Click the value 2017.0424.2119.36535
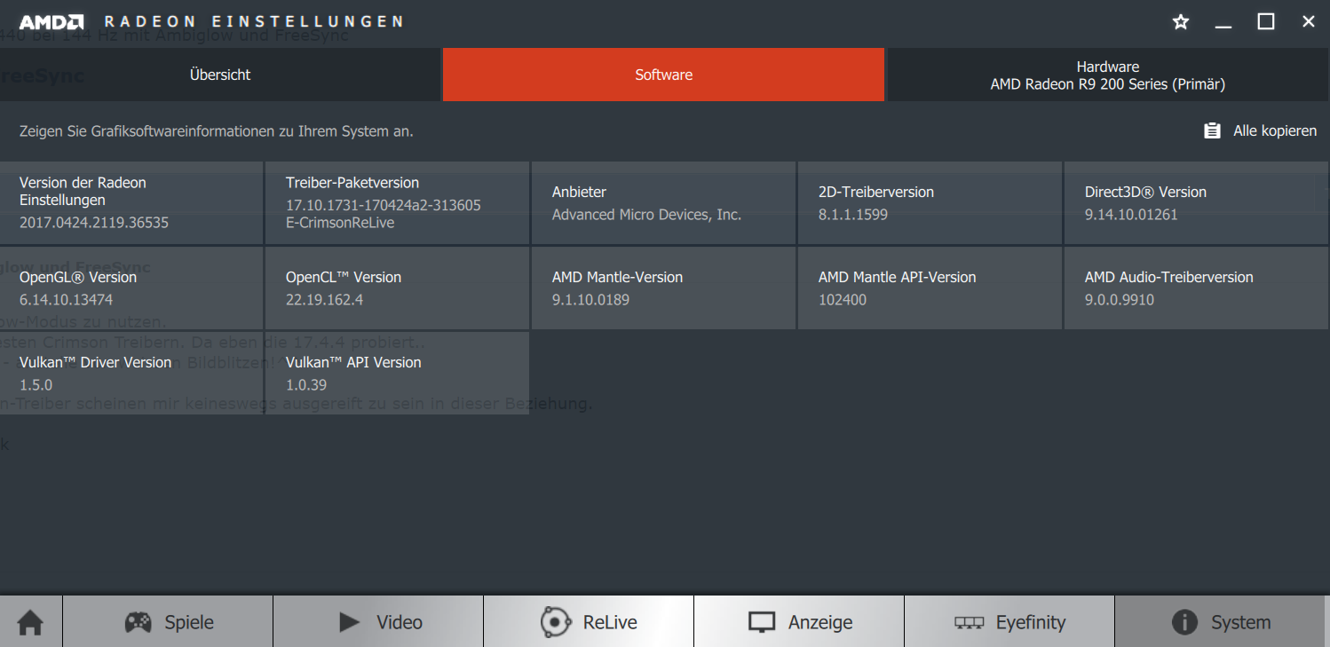This screenshot has width=1330, height=647. 94,223
